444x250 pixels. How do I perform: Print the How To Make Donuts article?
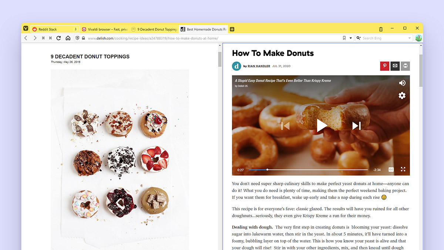405,66
